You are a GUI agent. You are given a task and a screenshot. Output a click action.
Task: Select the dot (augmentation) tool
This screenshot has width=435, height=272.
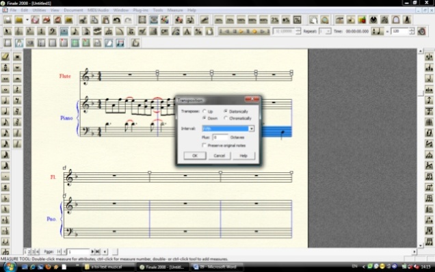tap(5, 176)
